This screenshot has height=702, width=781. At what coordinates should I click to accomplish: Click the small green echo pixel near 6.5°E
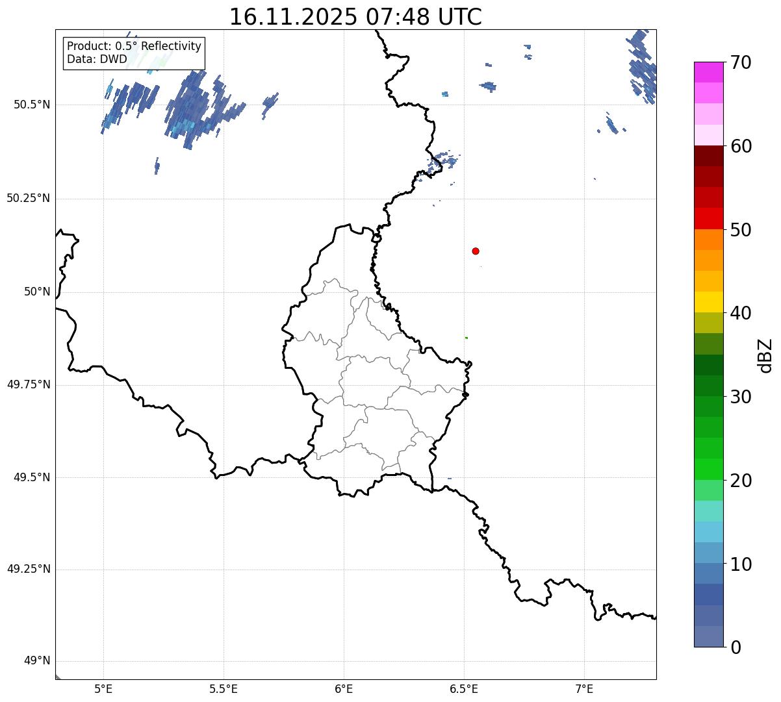[466, 338]
